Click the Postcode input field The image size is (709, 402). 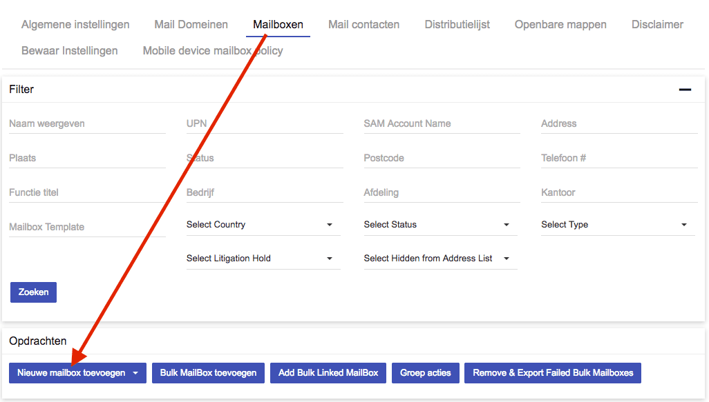[415, 159]
